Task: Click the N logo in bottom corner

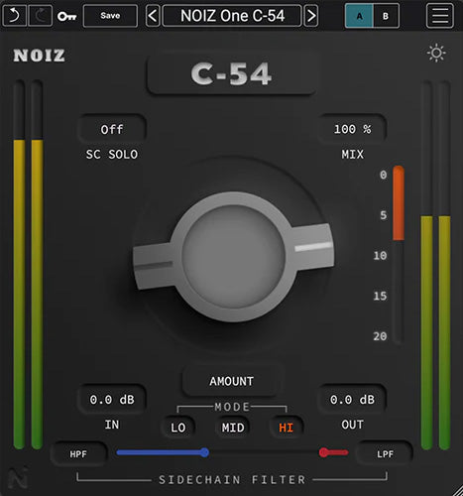Action: 18,478
